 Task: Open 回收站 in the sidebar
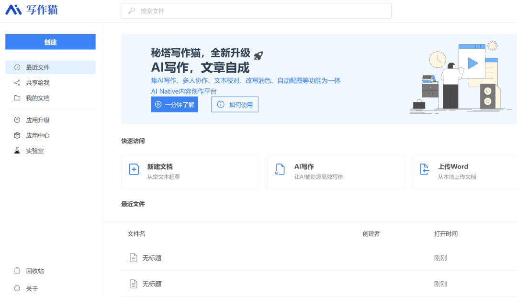[x=50, y=271]
